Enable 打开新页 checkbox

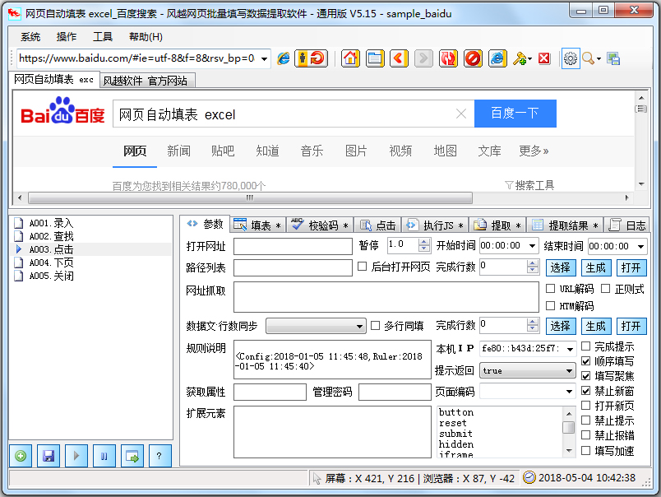[x=585, y=405]
